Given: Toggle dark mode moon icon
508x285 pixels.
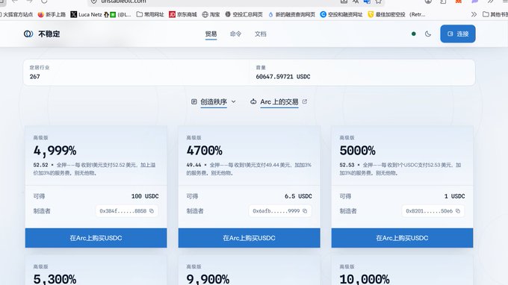Looking at the screenshot, I should [x=428, y=34].
